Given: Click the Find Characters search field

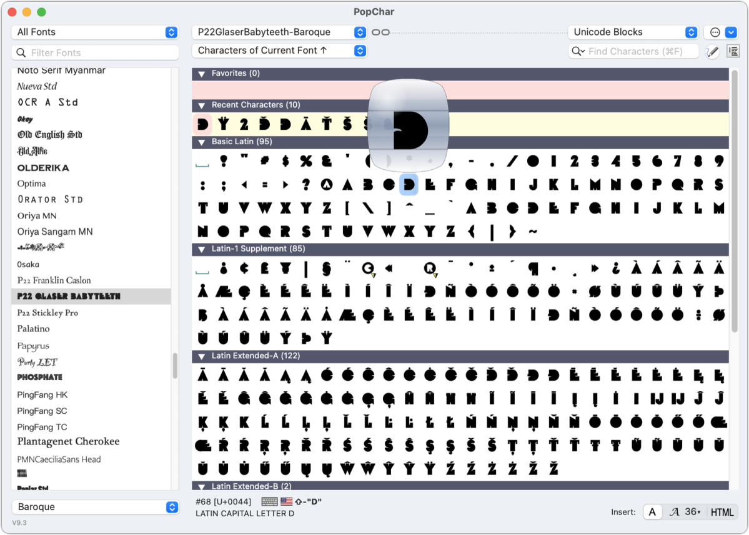Looking at the screenshot, I should pos(633,52).
